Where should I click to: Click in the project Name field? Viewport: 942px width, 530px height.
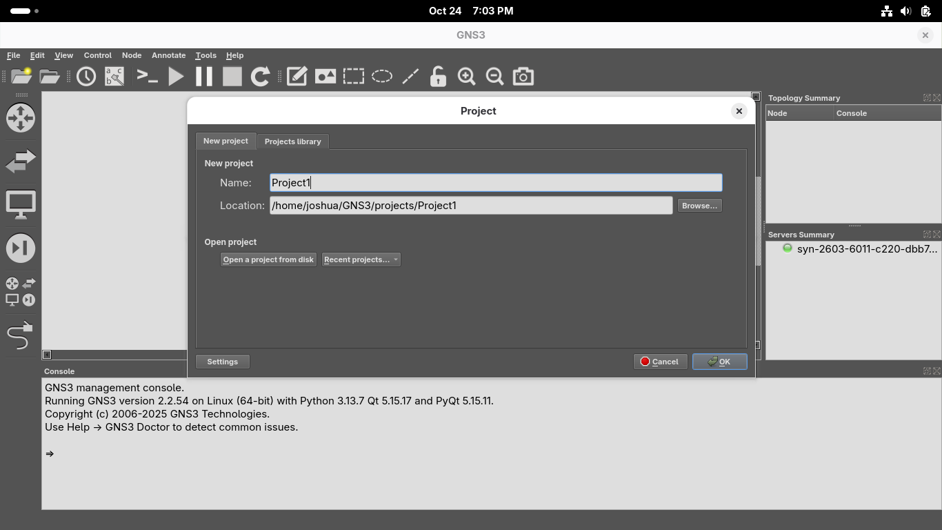click(495, 183)
